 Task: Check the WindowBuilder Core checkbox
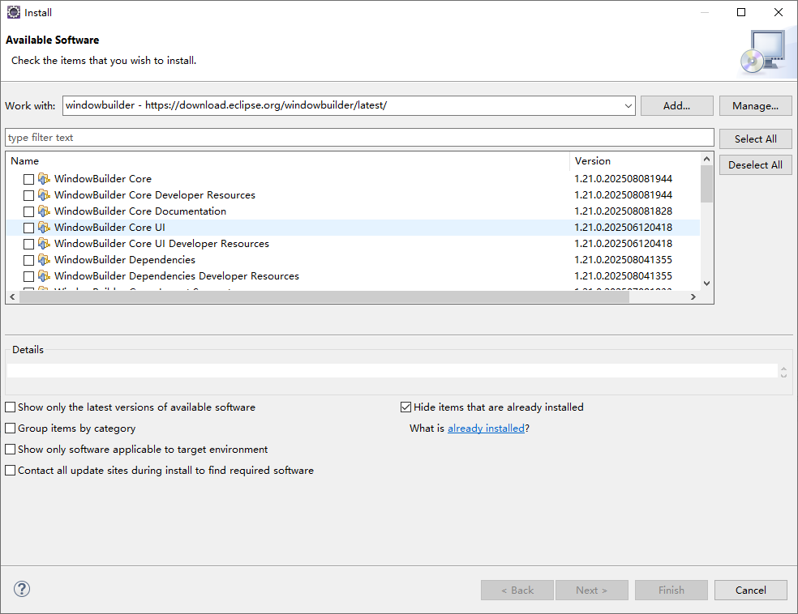[x=28, y=180]
